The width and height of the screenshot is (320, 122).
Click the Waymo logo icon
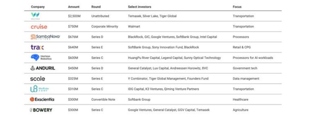click(x=35, y=16)
